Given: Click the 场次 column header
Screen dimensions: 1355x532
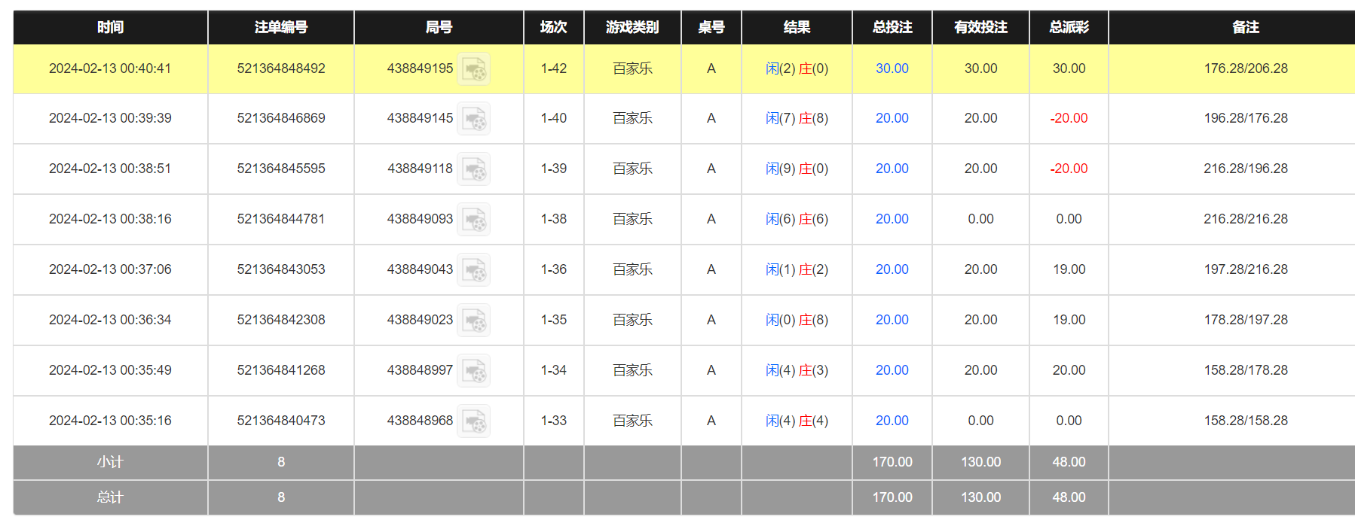Looking at the screenshot, I should click(554, 27).
